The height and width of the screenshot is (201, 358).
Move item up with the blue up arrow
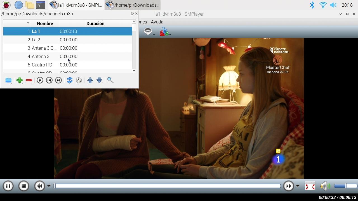90,80
